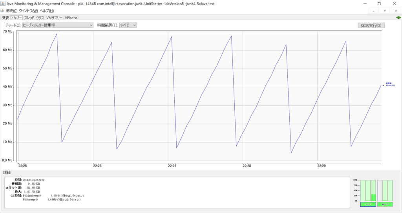Toggle the 非ヒープ (Non-heap) button below bars
The image size is (402, 213).
click(x=385, y=204)
